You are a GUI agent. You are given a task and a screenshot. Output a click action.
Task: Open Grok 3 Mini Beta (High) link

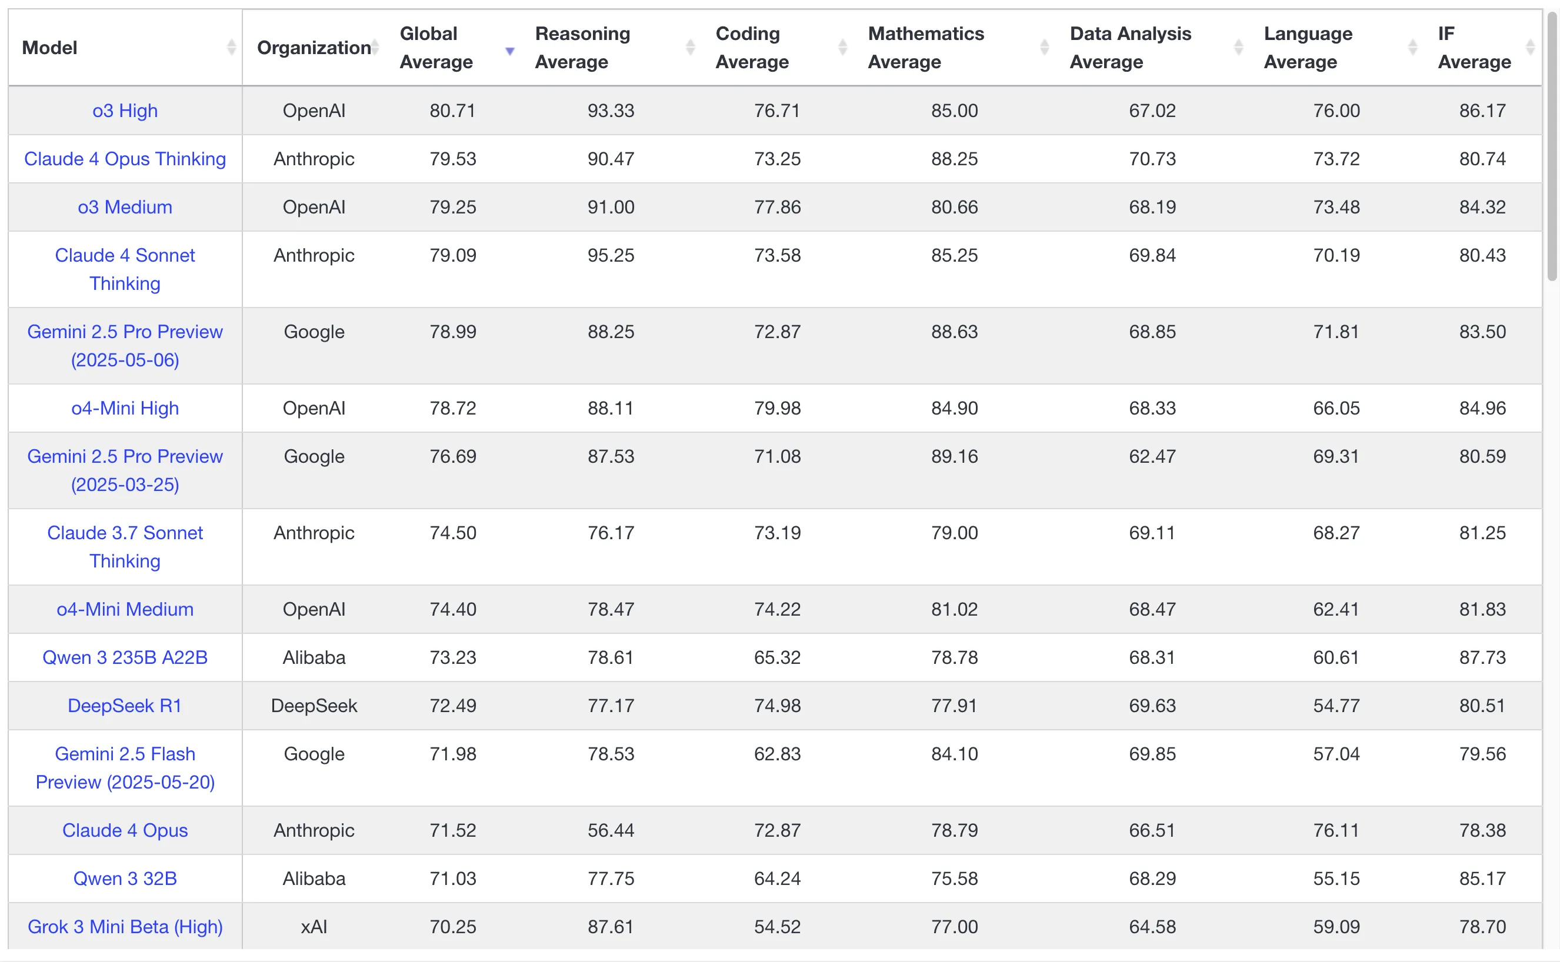point(125,927)
